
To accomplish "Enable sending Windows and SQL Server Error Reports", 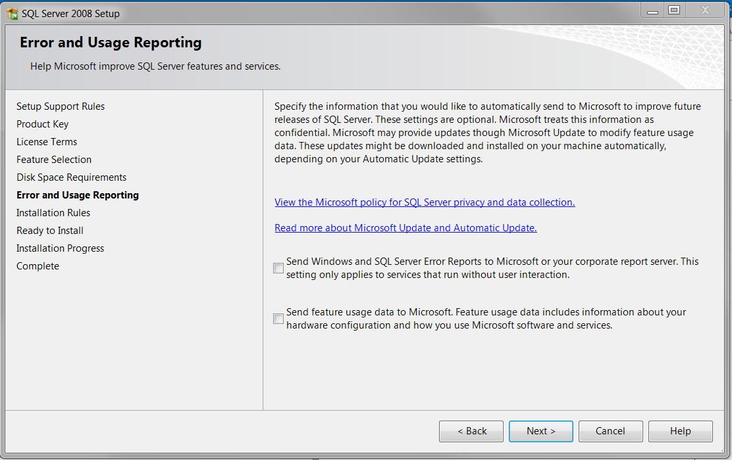I will 278,268.
